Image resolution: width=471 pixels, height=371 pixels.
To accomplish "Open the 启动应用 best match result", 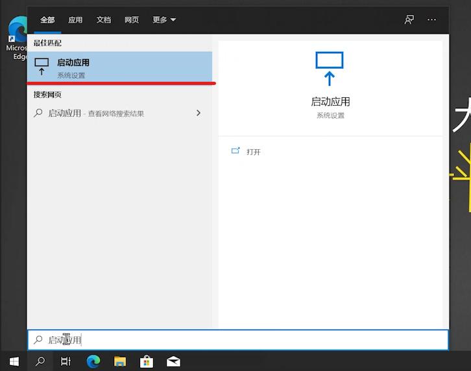I will 120,67.
